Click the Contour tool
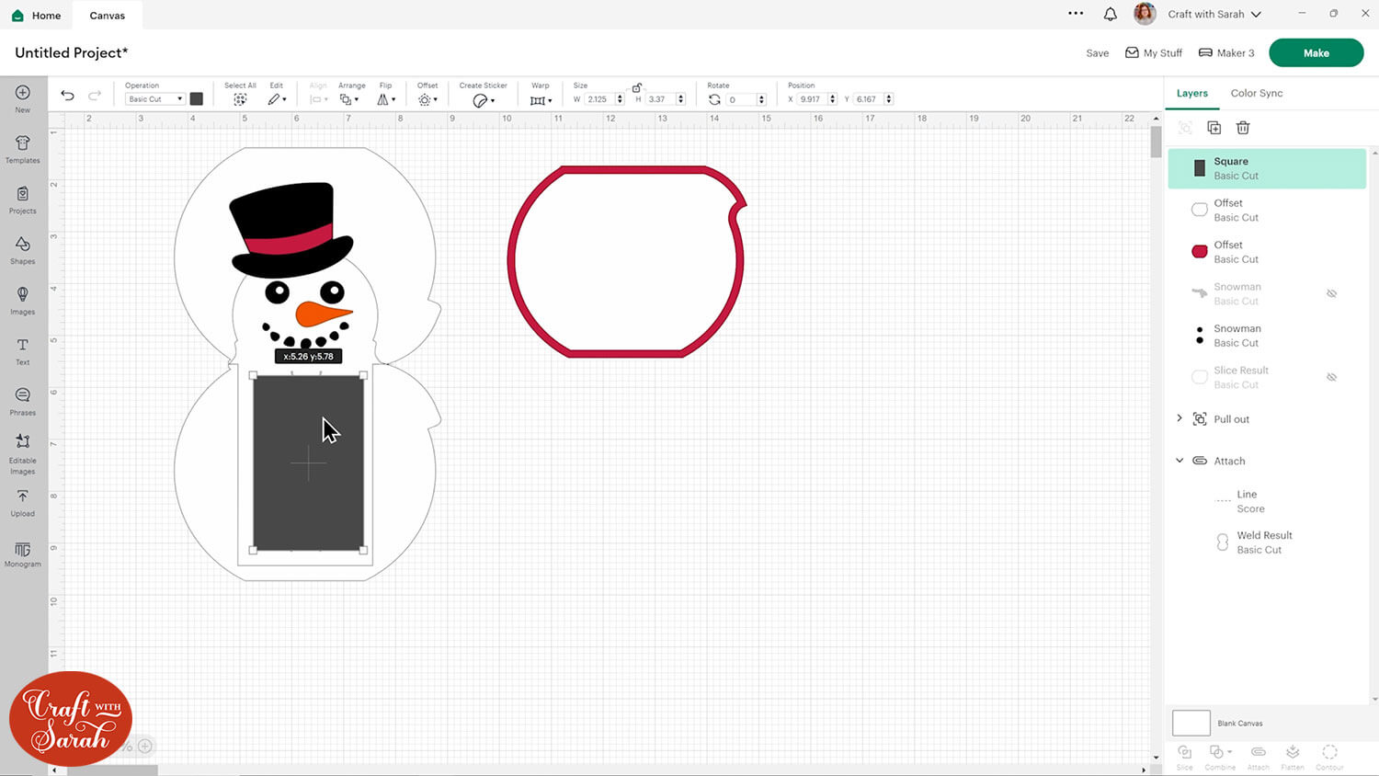The width and height of the screenshot is (1379, 776). click(x=1329, y=757)
